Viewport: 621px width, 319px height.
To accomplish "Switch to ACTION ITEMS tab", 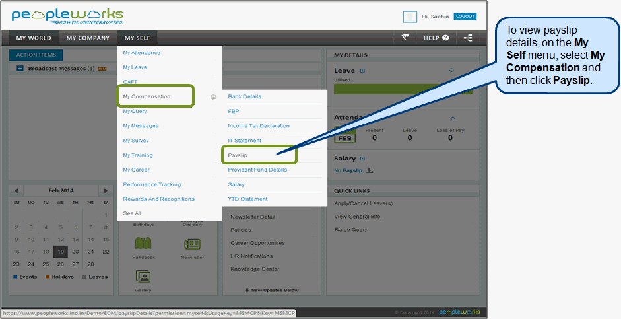I will point(36,55).
